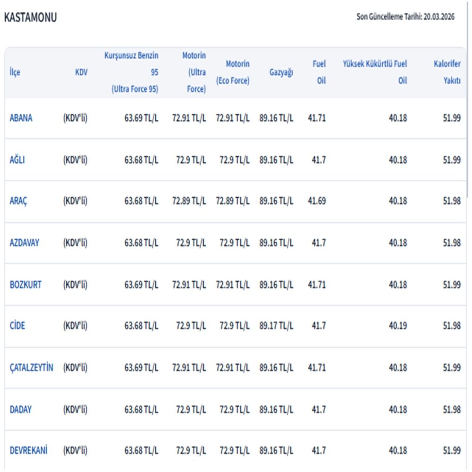Click the İlçe column header
This screenshot has width=472, height=472.
[15, 72]
